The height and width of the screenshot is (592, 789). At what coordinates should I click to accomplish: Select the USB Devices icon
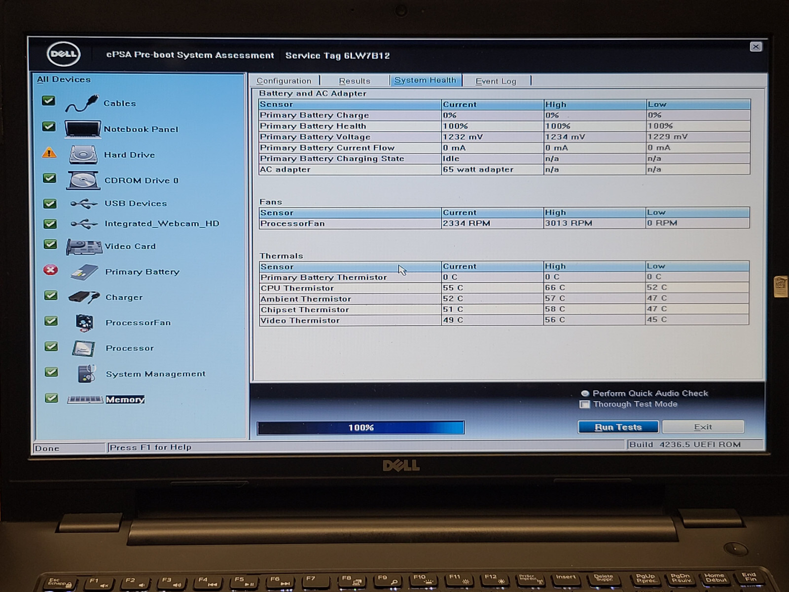tap(83, 203)
